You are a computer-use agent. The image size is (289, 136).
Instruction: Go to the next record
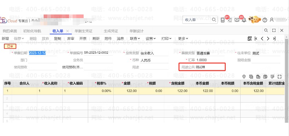pos(268,39)
